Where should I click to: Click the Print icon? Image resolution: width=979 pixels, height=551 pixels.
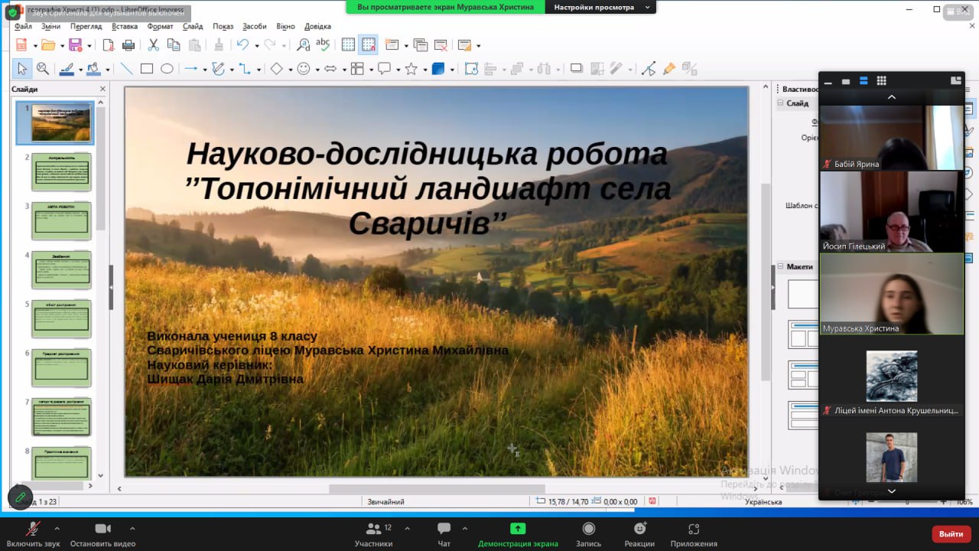[x=128, y=45]
